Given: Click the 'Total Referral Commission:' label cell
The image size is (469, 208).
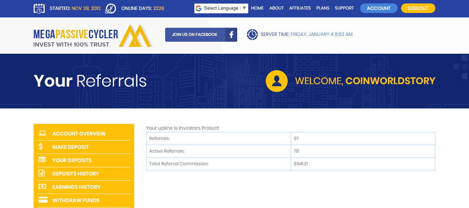Looking at the screenshot, I should (x=219, y=164).
